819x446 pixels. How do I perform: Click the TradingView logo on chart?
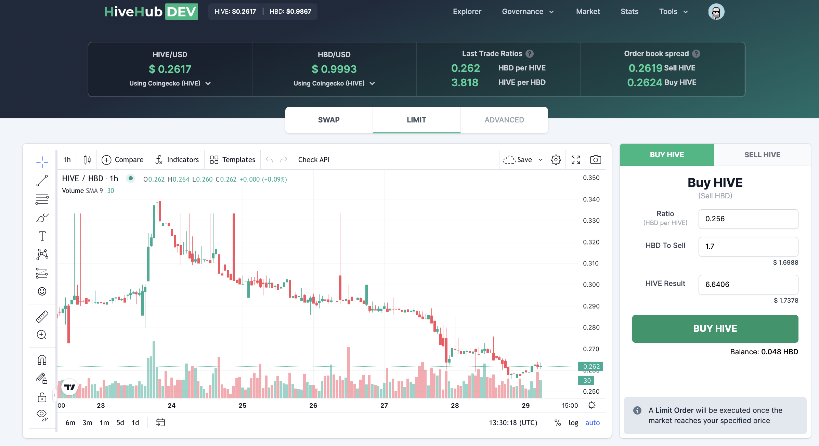click(x=69, y=387)
